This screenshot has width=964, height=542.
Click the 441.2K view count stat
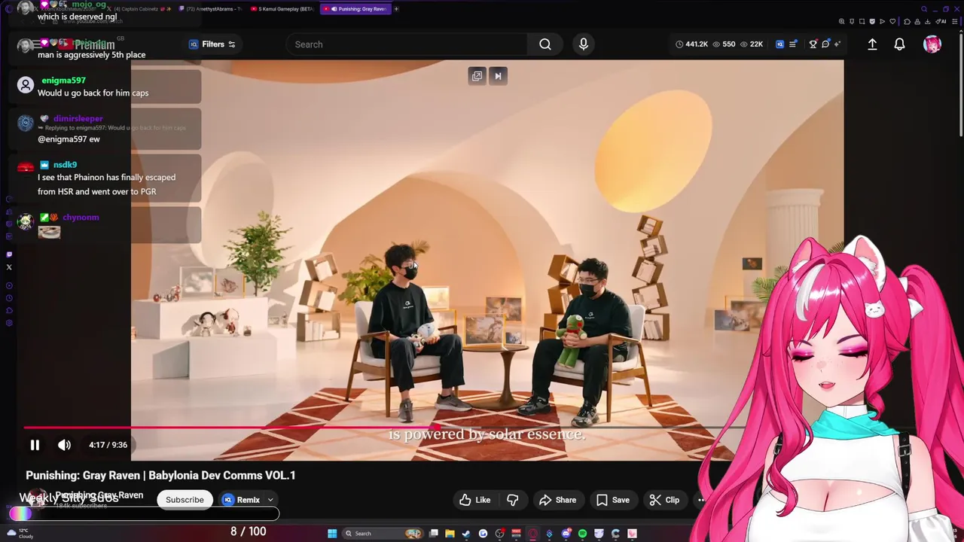tap(691, 44)
